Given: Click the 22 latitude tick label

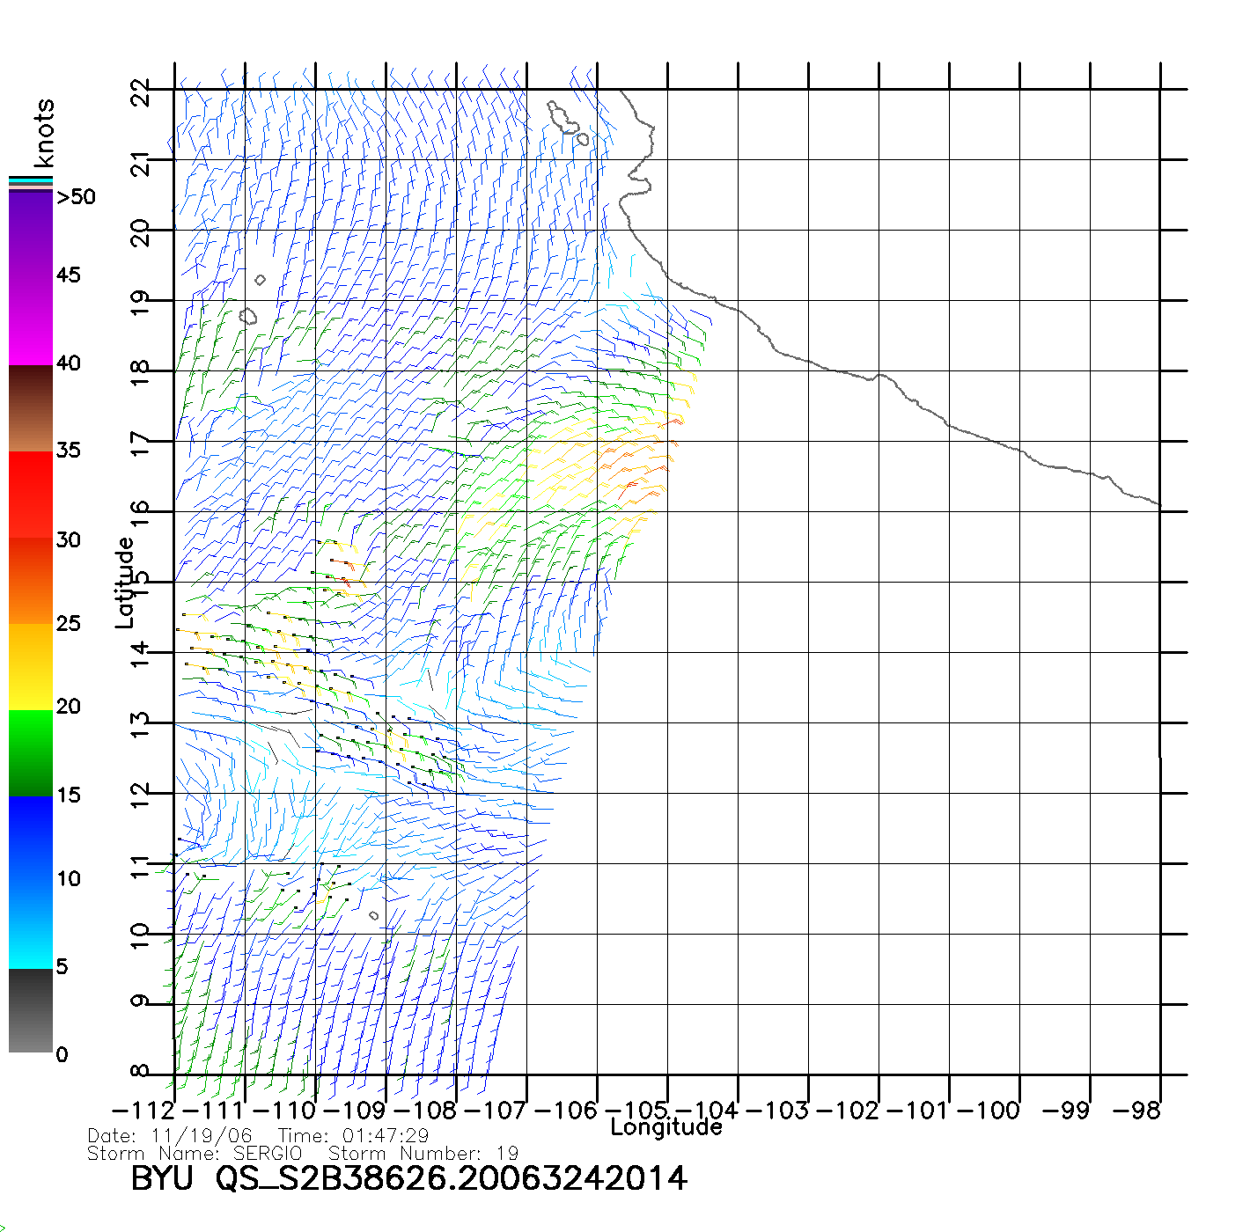Looking at the screenshot, I should click(x=141, y=91).
